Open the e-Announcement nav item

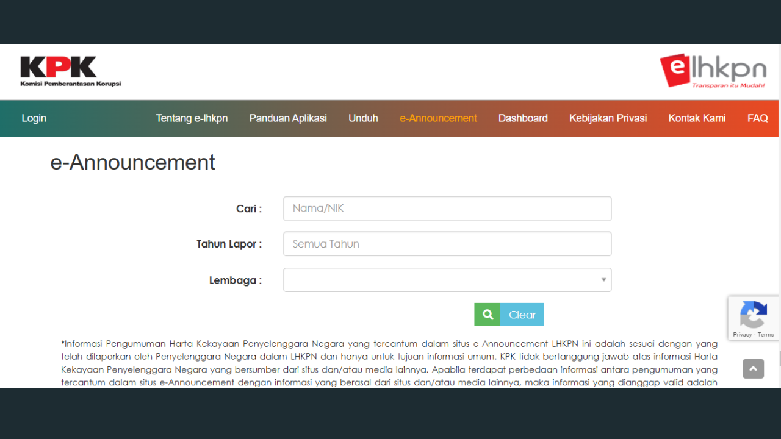[438, 118]
